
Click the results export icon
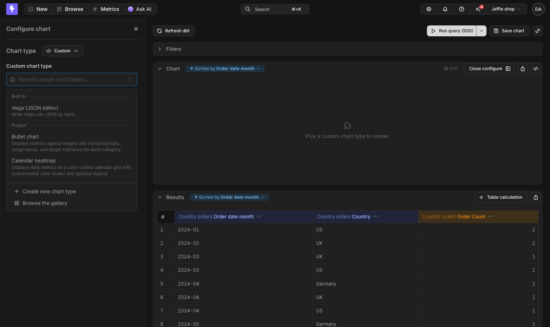click(x=536, y=197)
